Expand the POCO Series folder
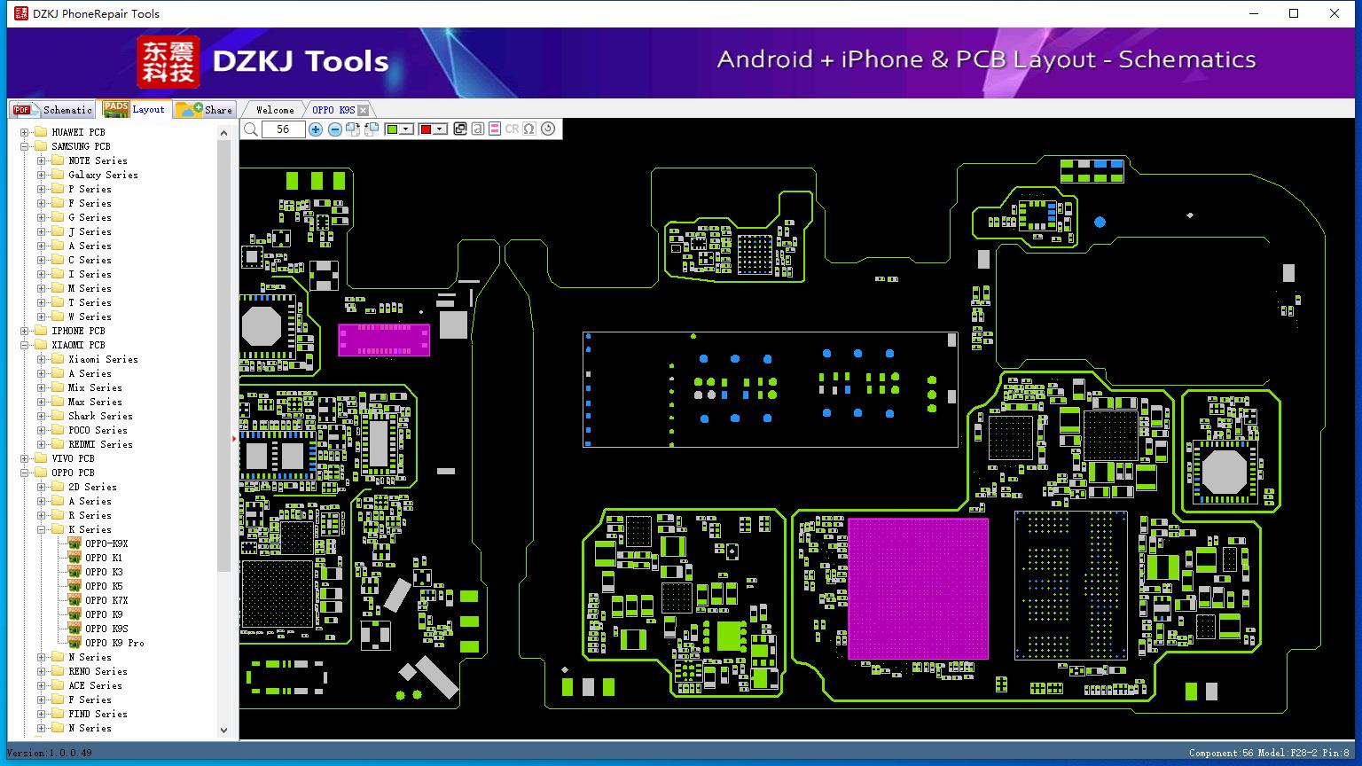Viewport: 1362px width, 766px height. point(42,430)
